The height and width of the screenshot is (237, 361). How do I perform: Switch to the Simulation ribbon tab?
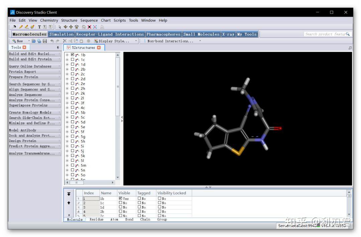click(61, 34)
